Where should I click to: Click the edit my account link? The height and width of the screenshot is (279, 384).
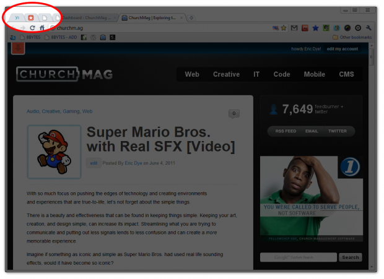pyautogui.click(x=343, y=49)
